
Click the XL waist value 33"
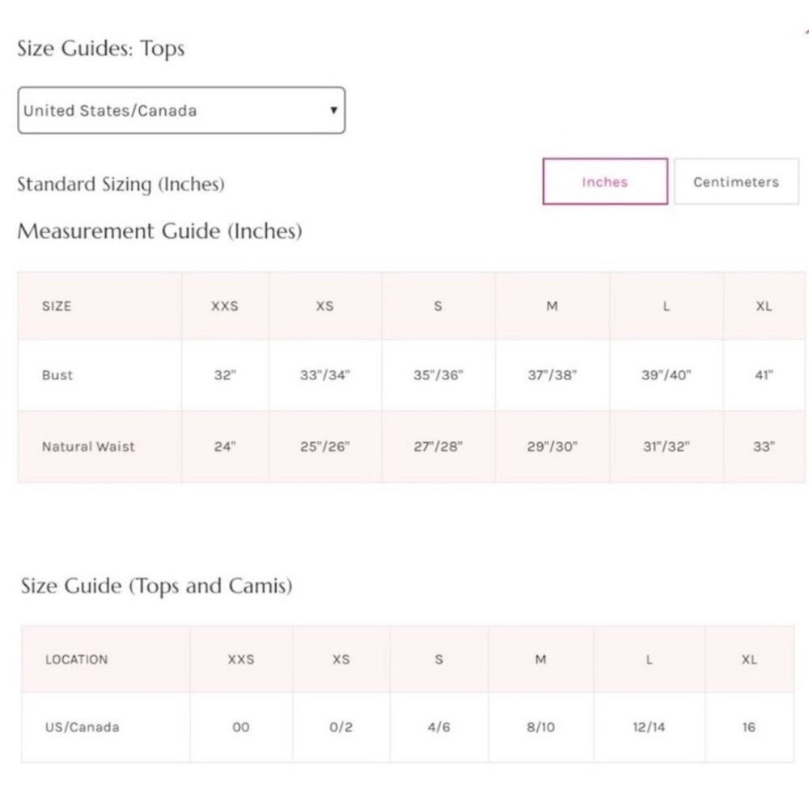tap(765, 447)
